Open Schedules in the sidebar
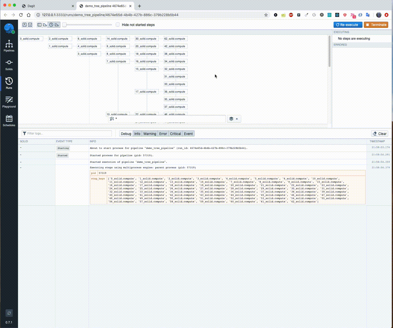Screen dimensions: 393x328 9,121
